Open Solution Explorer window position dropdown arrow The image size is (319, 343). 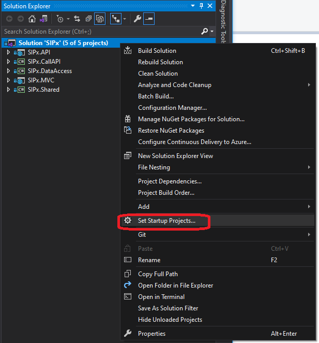click(193, 6)
